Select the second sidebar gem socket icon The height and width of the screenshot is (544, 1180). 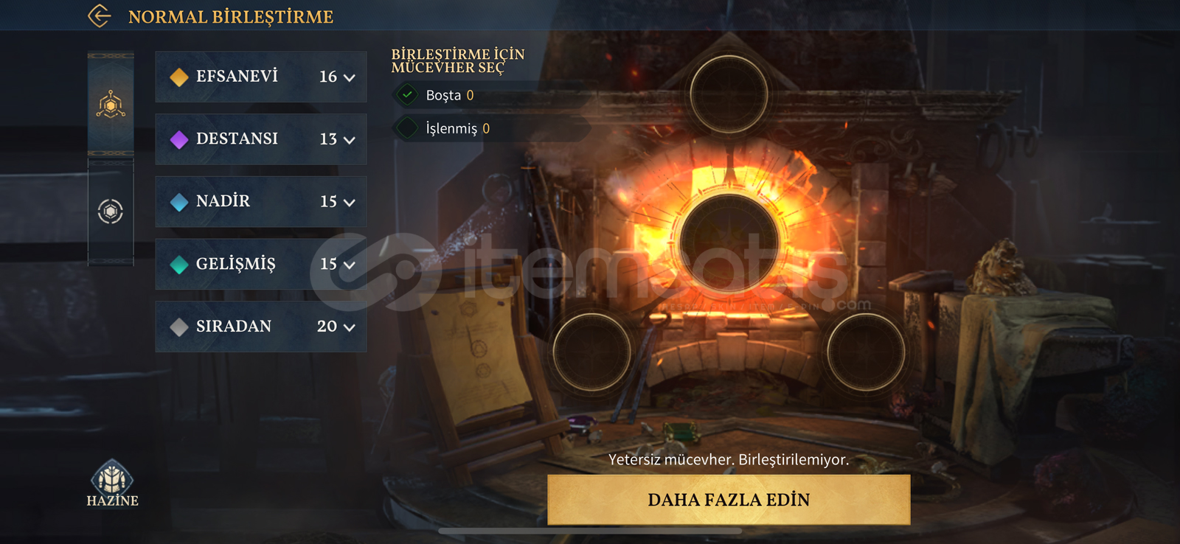(111, 212)
